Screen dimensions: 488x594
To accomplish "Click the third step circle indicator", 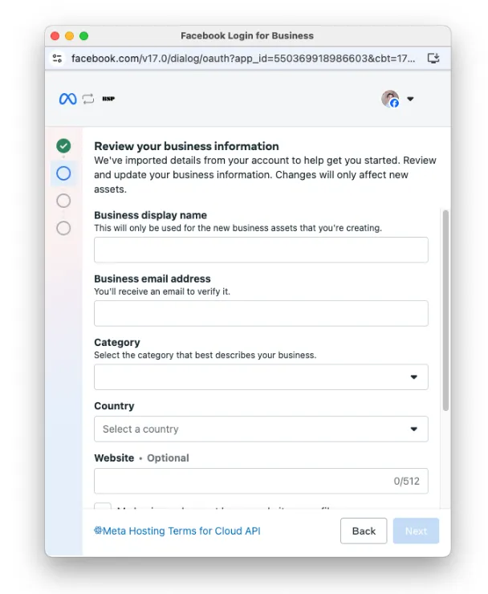I will 63,201.
